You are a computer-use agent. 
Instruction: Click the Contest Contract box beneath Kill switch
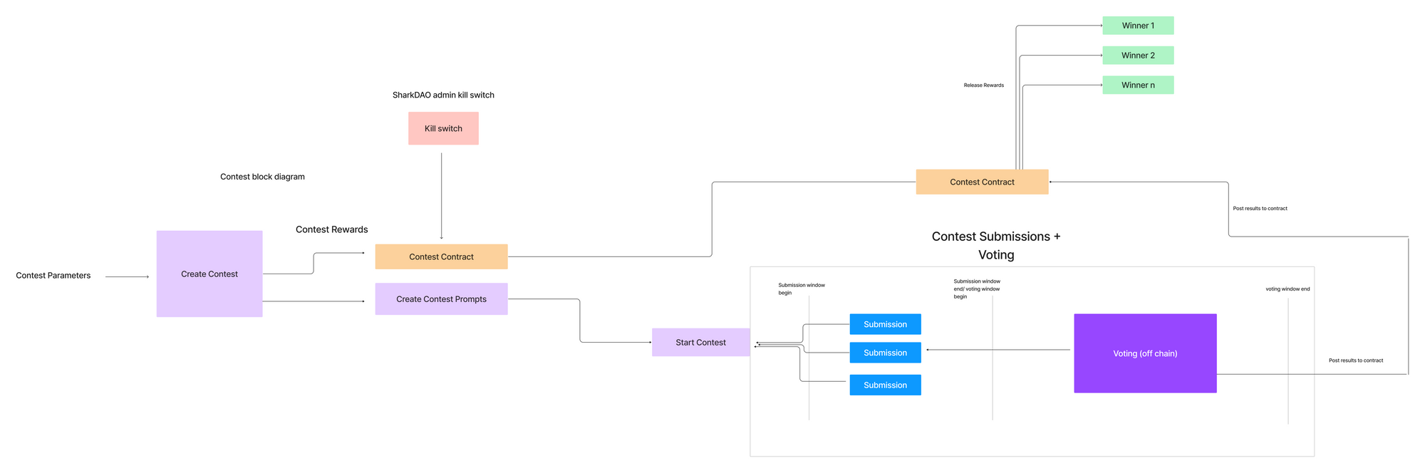click(441, 256)
